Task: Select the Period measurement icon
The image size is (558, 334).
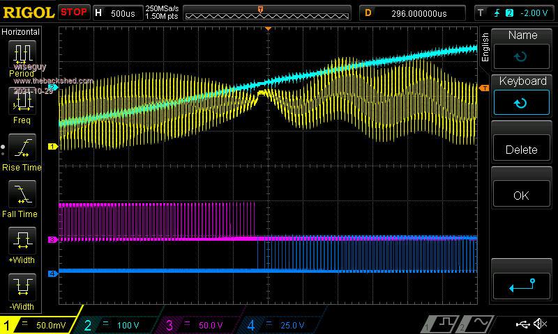Action: [x=22, y=54]
